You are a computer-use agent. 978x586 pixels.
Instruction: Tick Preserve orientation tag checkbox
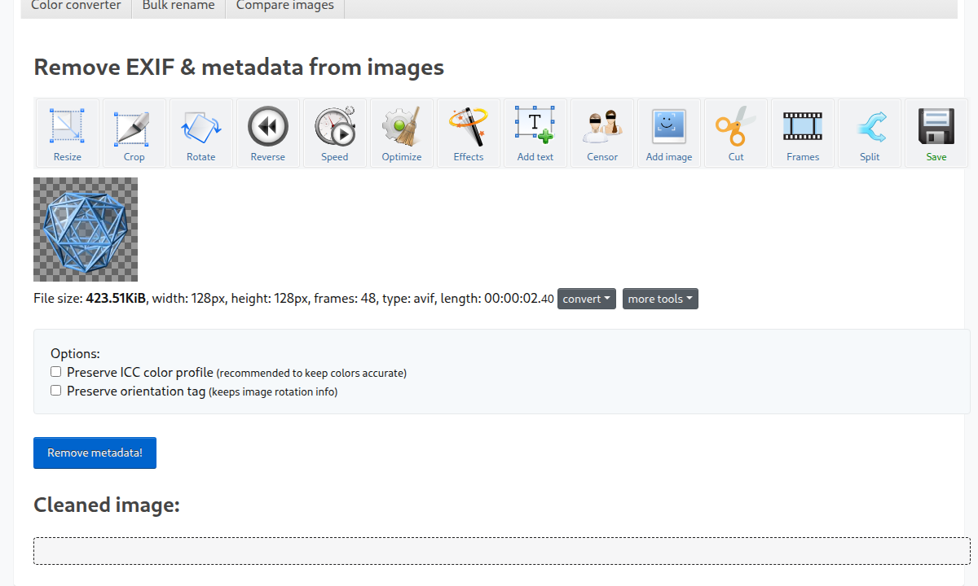(x=56, y=391)
